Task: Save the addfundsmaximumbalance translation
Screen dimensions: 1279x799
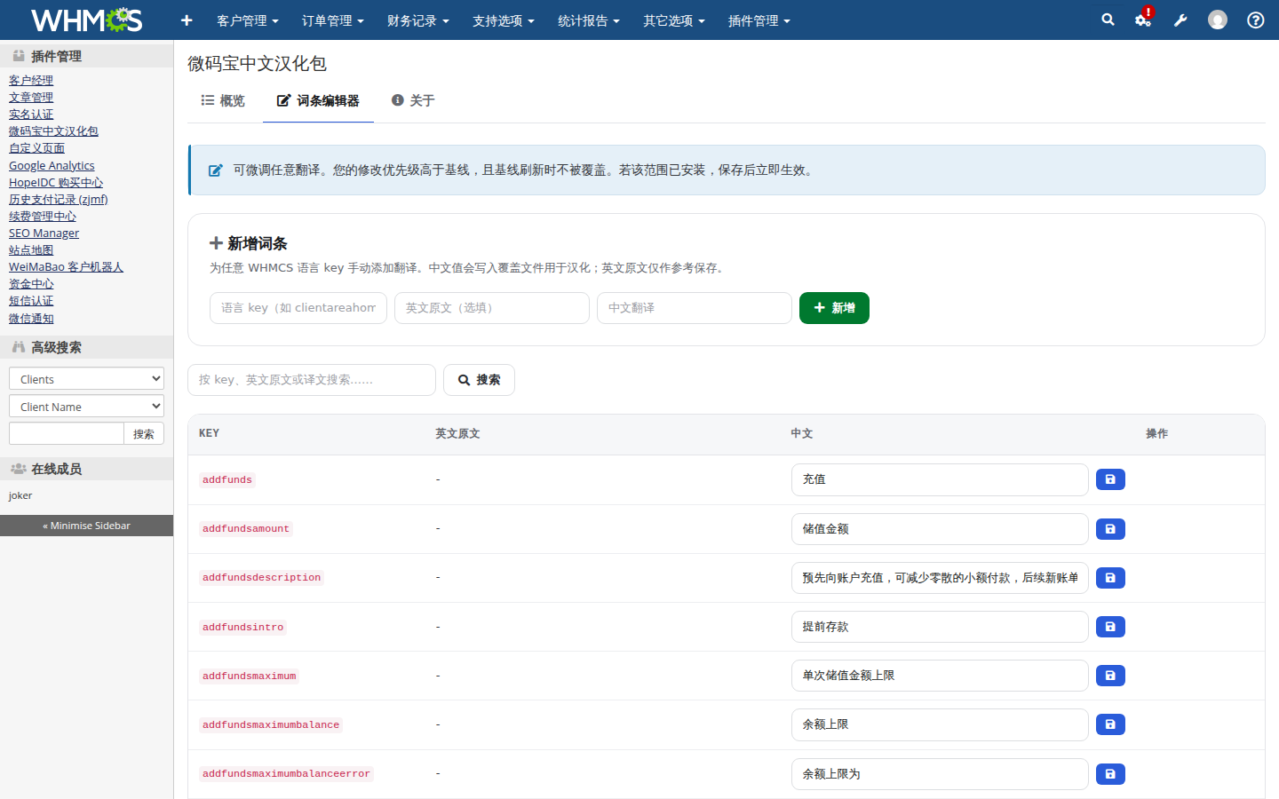Action: [1110, 724]
